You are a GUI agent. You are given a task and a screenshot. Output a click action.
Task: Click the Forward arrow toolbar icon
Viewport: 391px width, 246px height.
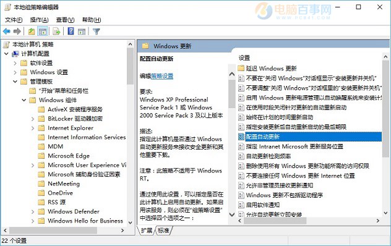coord(17,32)
